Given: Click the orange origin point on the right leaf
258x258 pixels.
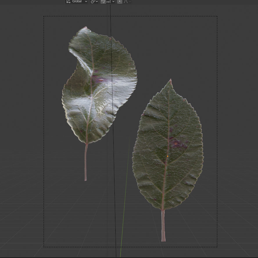Looking at the screenshot, I should pos(168,156).
